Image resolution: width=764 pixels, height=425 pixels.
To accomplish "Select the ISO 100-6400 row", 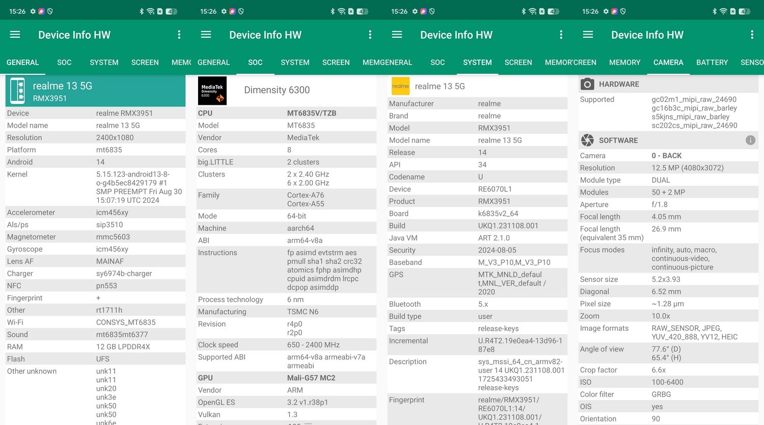I will 668,382.
